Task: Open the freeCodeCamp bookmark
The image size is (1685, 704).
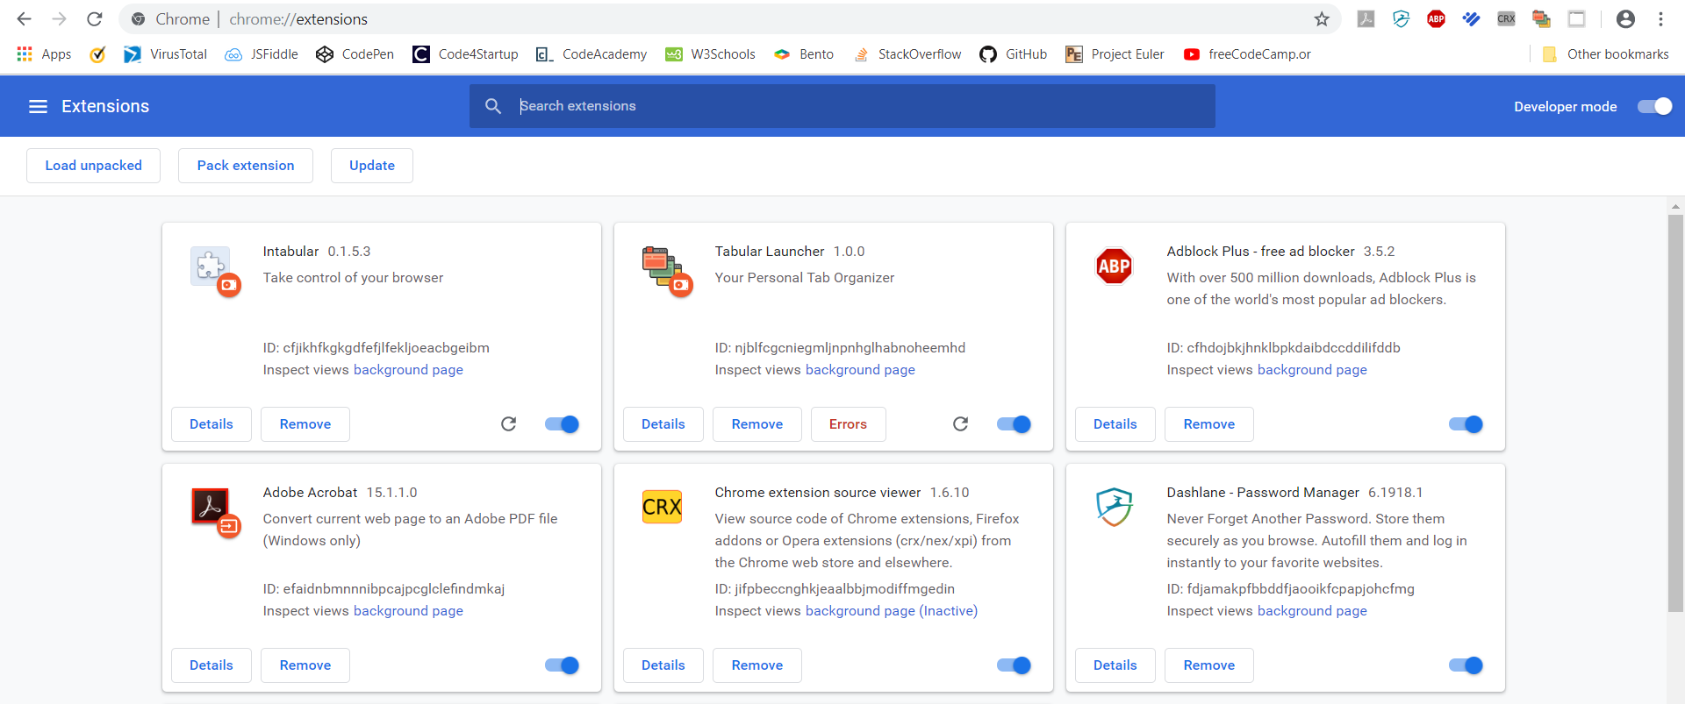Action: coord(1247,54)
